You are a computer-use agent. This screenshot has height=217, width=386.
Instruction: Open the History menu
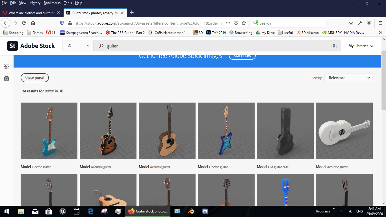click(35, 3)
